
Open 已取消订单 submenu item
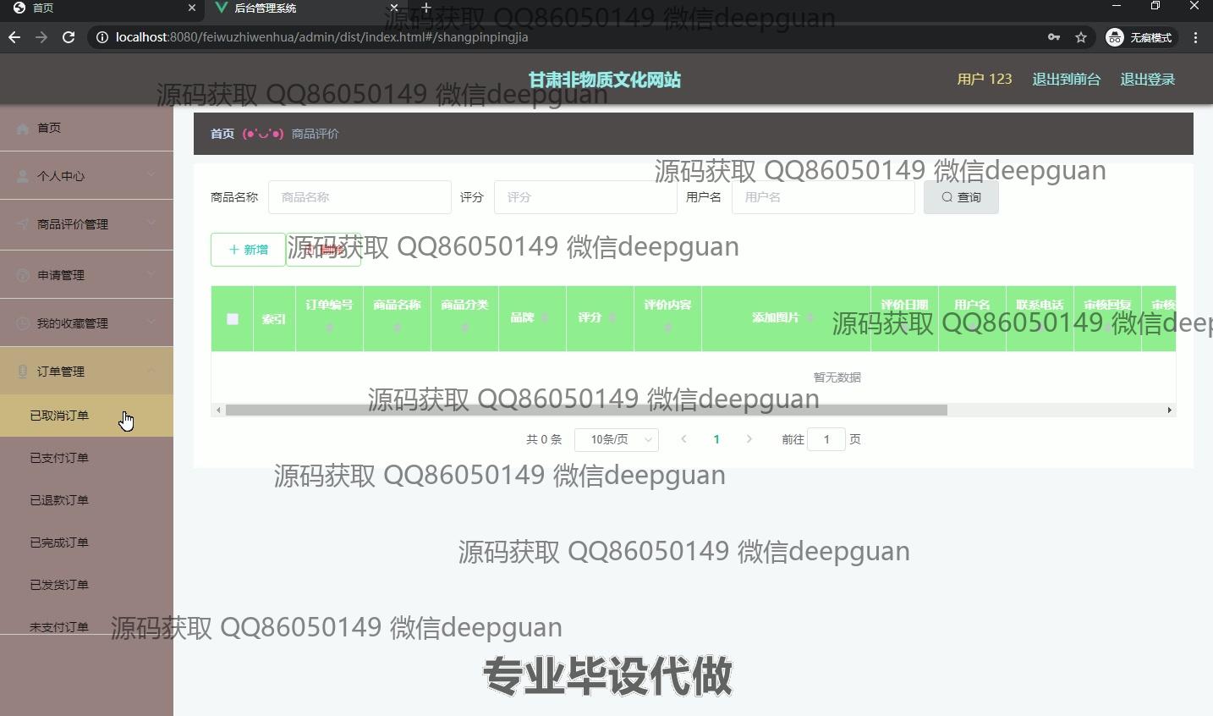click(x=86, y=416)
